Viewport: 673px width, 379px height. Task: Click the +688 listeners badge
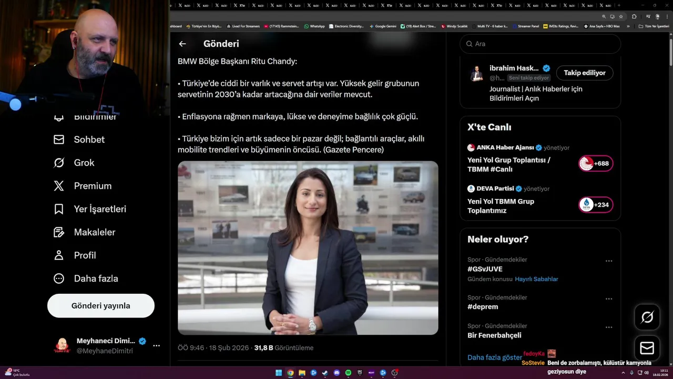click(596, 164)
